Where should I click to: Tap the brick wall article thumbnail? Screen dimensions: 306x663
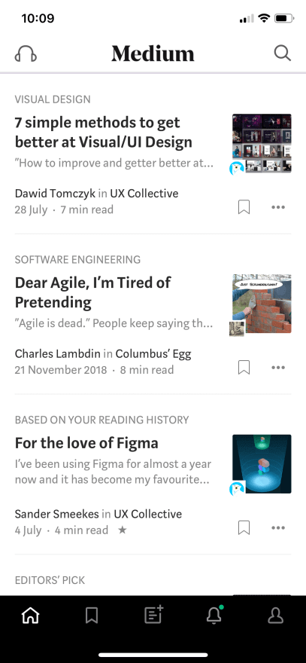coord(262,304)
